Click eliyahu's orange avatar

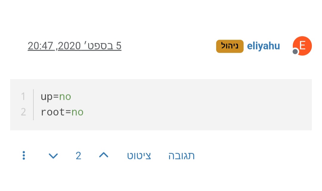click(x=302, y=45)
